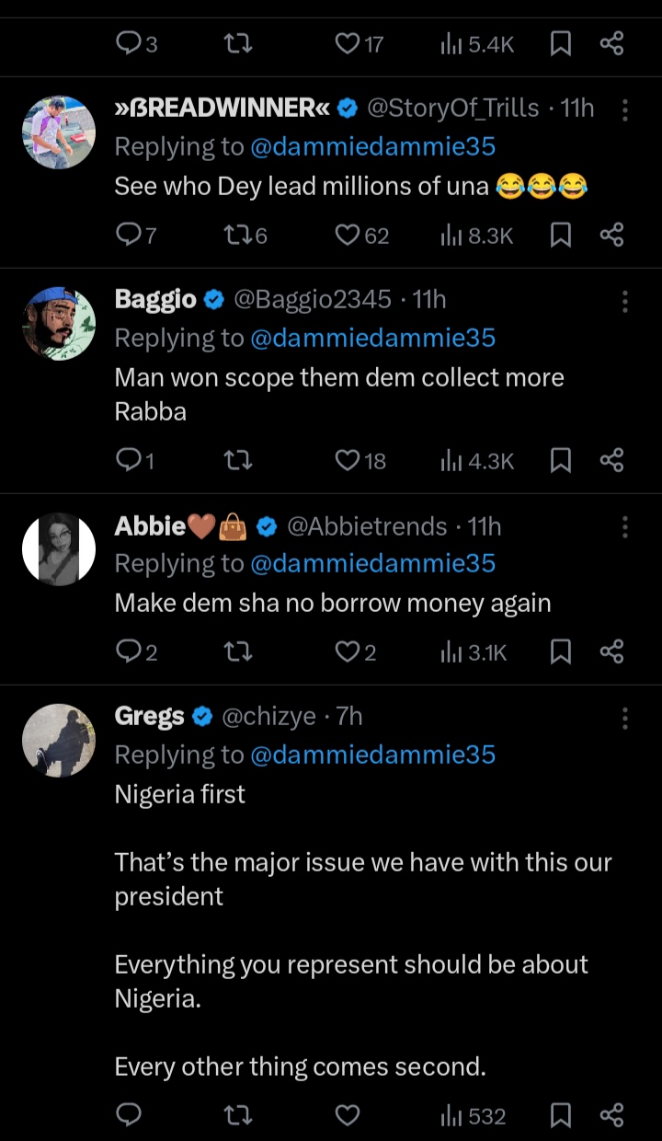Go to the Abbie display name profile
This screenshot has width=662, height=1141.
point(150,526)
